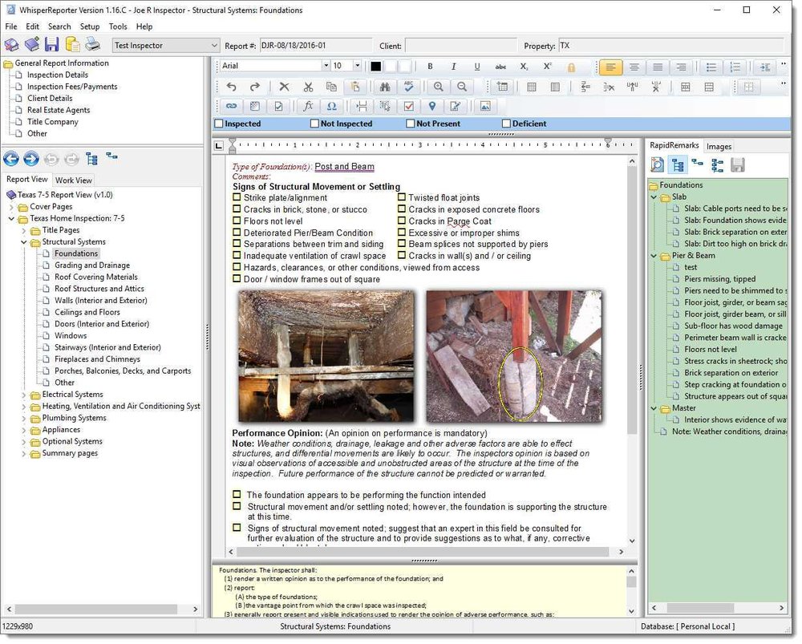Insert Omega symbol icon
802x644 pixels.
[332, 106]
